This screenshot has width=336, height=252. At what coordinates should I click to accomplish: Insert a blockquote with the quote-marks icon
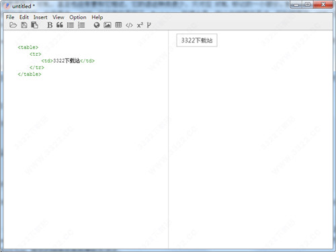tap(60, 25)
